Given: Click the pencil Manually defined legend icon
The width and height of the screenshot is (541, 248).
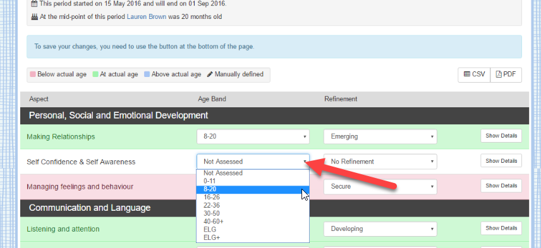Looking at the screenshot, I should point(210,74).
